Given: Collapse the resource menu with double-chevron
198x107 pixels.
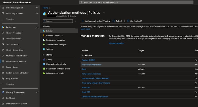Looking at the screenshot, I should 75,21.
